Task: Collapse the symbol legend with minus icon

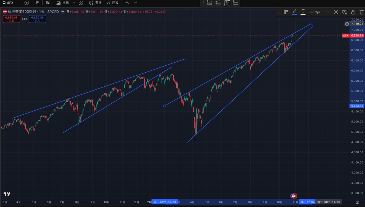Action: click(62, 12)
